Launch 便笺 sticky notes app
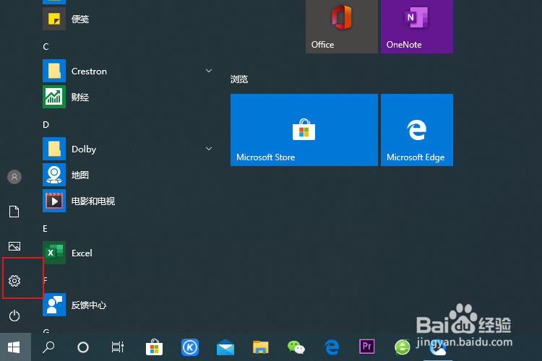This screenshot has height=361, width=542. 128,19
